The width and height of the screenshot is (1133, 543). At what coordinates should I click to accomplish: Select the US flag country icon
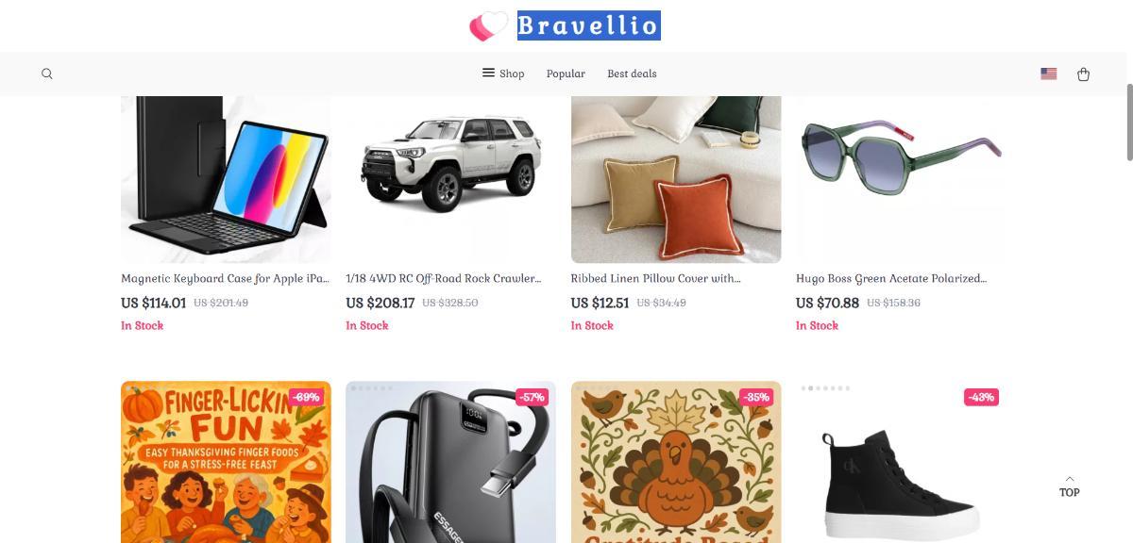(x=1048, y=74)
